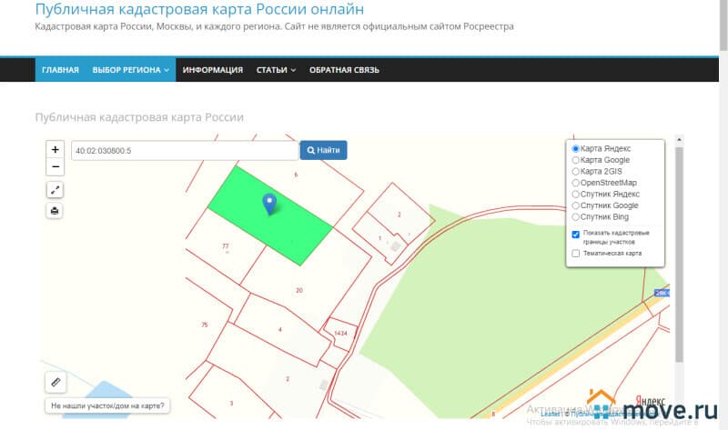Click the blue location pin marker
Viewport: 728px width, 430px height.
[269, 204]
